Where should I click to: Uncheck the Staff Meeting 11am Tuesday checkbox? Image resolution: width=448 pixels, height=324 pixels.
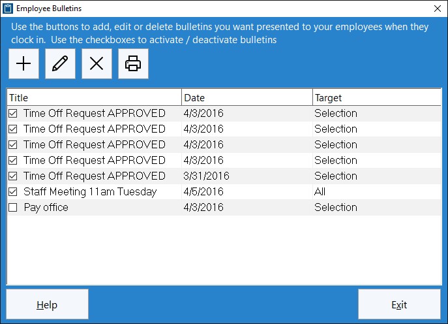point(13,192)
